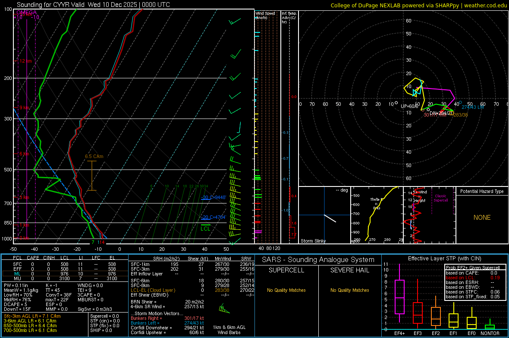Screen dimensions: 509x338
Task: Click the College of DuPage NEXLAB credit text
Action: click(419, 5)
